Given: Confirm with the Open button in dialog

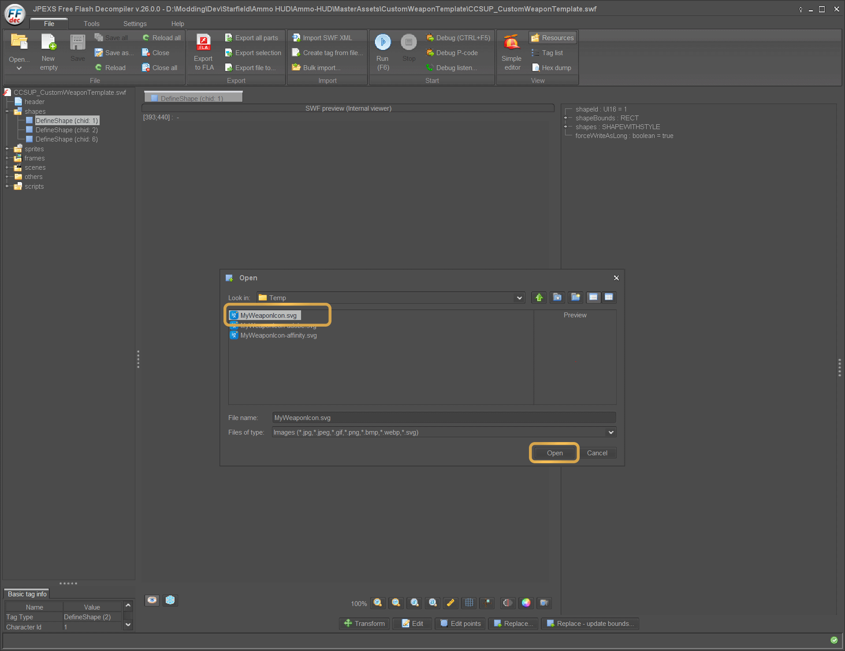Looking at the screenshot, I should [x=555, y=453].
